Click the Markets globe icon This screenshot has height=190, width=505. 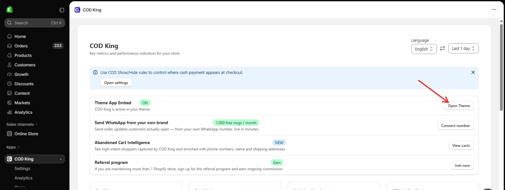click(x=9, y=103)
